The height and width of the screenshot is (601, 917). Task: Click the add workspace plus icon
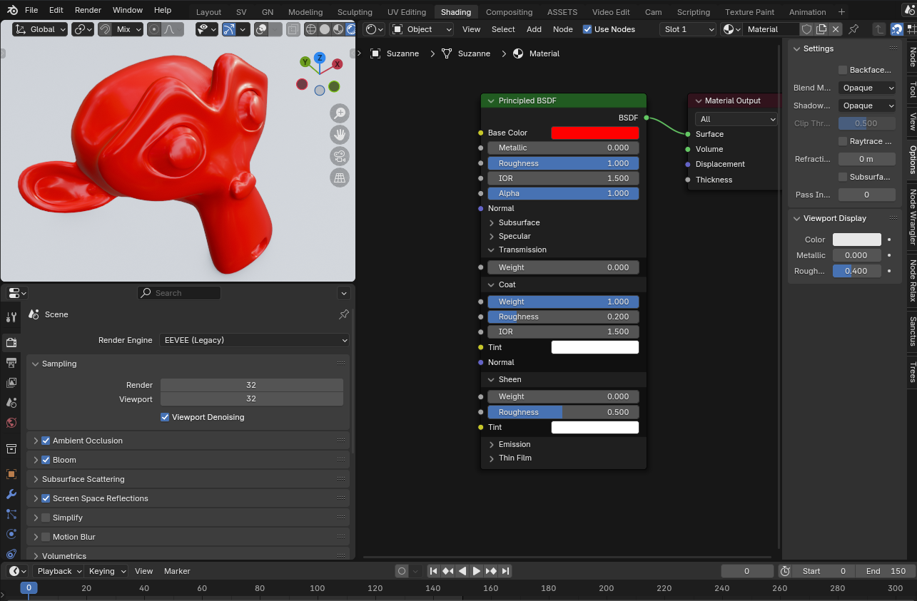(841, 11)
